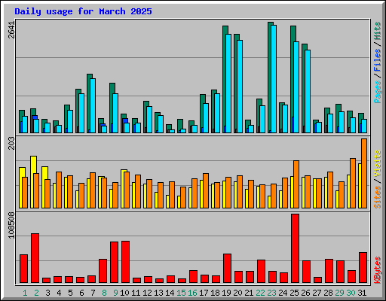The width and height of the screenshot is (386, 301).
Task: Click day 14 on the date axis
Action: pos(170,293)
